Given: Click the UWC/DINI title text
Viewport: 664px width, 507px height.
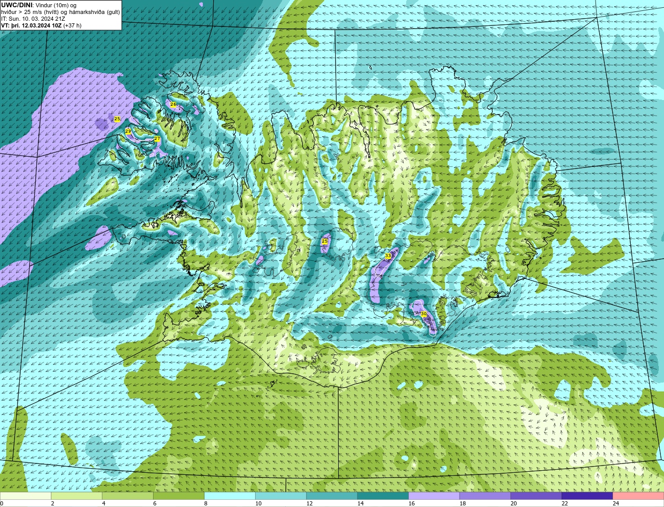Looking at the screenshot, I should click(x=17, y=5).
